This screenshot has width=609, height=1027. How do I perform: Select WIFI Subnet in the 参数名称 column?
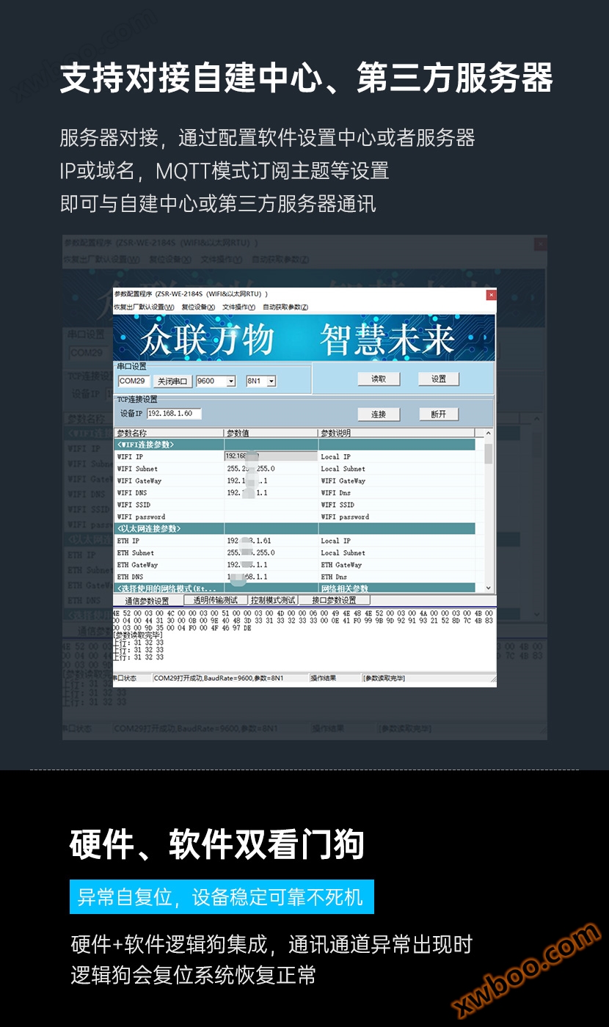pos(137,469)
